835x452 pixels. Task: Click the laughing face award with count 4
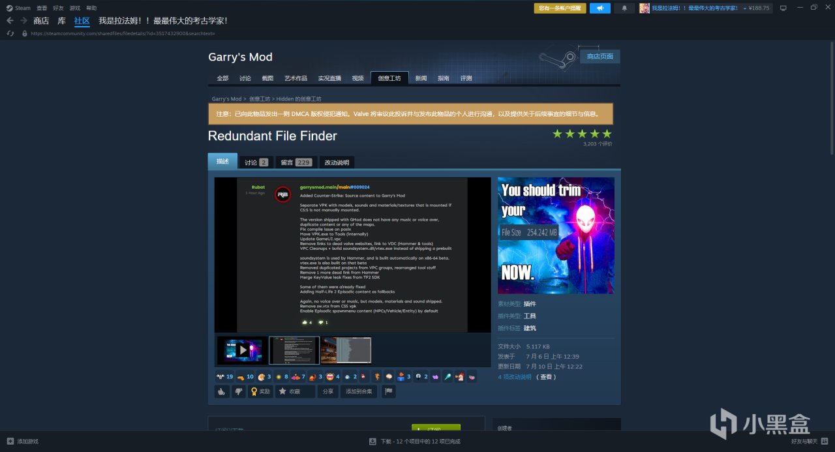pos(333,376)
